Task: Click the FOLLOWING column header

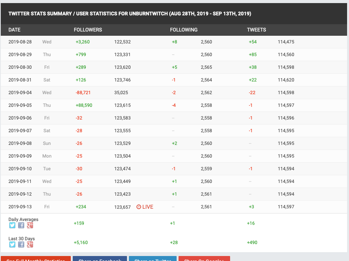Action: pos(184,30)
